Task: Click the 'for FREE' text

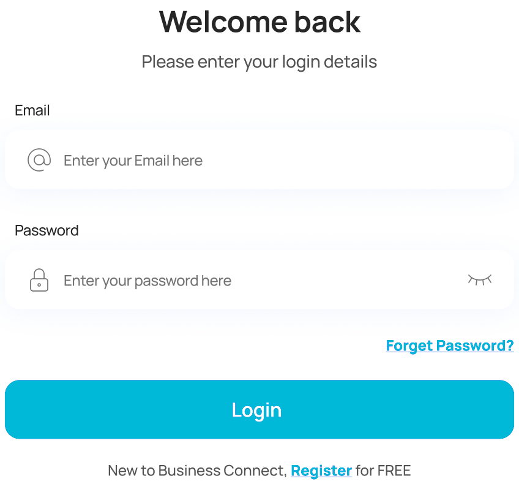Action: coord(383,471)
